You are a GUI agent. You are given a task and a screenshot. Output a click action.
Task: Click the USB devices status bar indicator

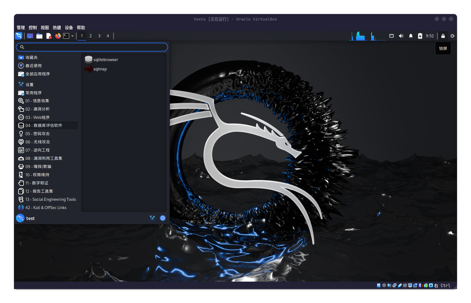[400, 285]
